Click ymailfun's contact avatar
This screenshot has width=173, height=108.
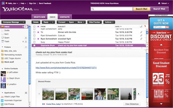pos(3,86)
